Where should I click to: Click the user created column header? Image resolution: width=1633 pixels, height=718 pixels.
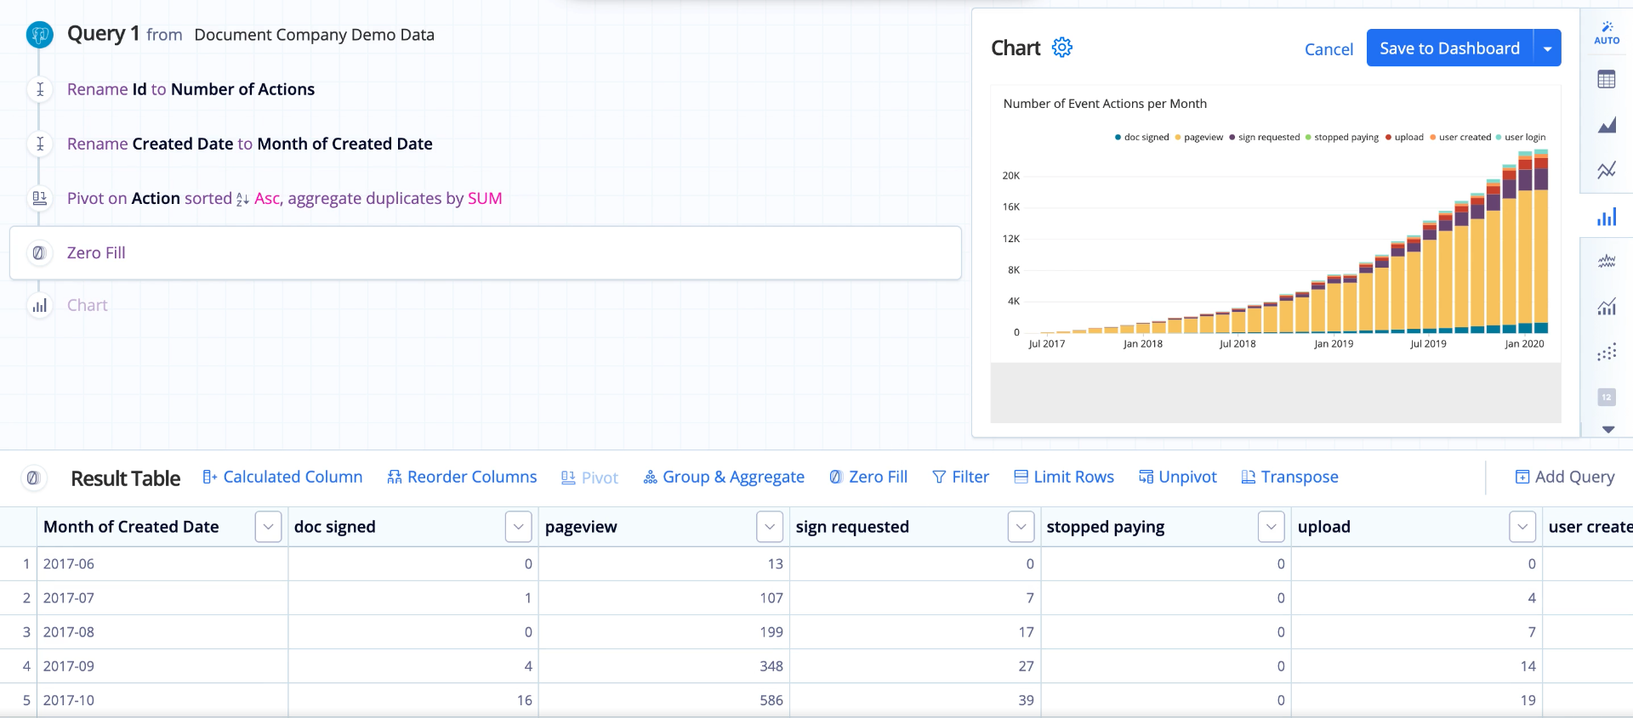(1588, 527)
